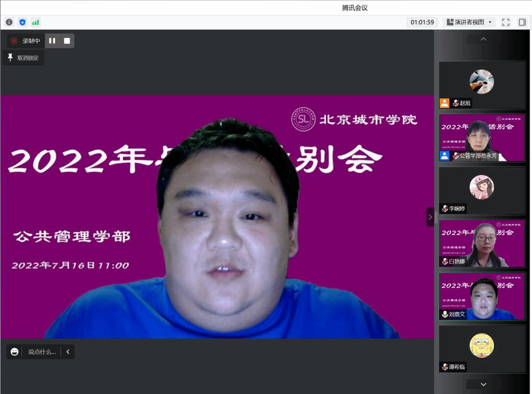Open the meeting info icon
The height and width of the screenshot is (394, 532).
9,22
